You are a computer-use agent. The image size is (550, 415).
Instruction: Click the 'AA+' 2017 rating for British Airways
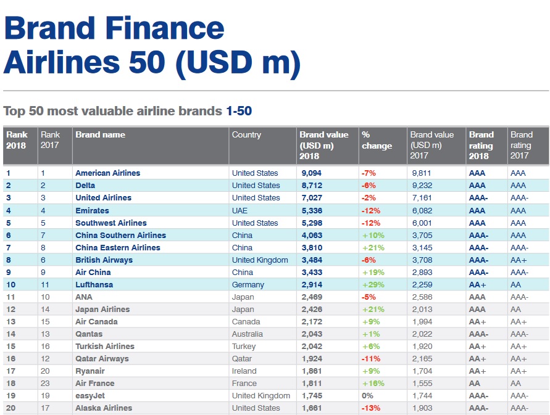pos(519,260)
